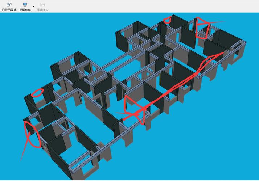Open the 视图菜单 monitor icon
The width and height of the screenshot is (259, 181).
click(x=25, y=4)
